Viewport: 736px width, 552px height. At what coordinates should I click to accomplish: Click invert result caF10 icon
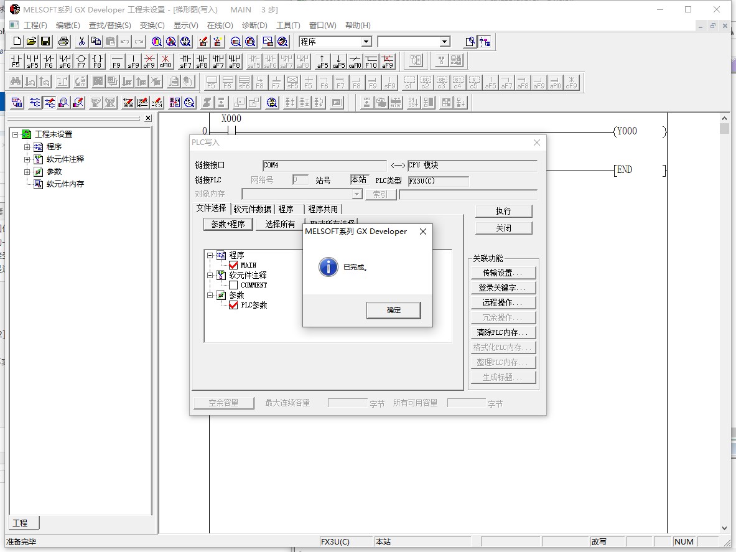355,61
